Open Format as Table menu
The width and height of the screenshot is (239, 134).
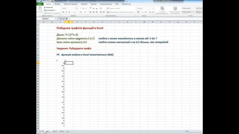(175, 10)
